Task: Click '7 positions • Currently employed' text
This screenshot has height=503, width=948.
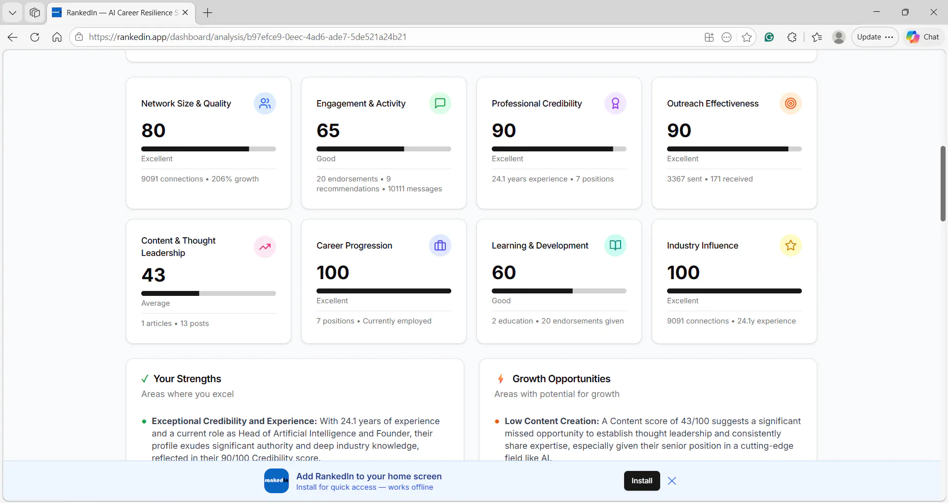Action: click(x=374, y=321)
